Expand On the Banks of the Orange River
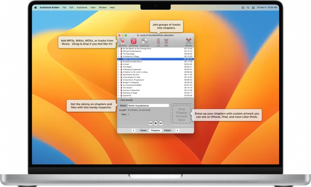This screenshot has height=187, width=311. [x=119, y=48]
